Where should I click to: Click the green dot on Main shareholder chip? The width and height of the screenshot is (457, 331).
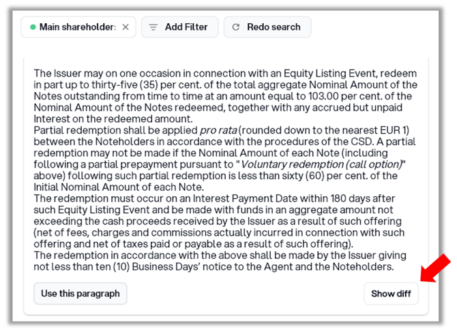pos(32,27)
